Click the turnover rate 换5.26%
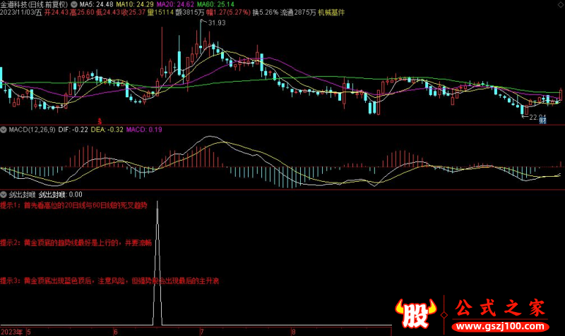Image resolution: width=565 pixels, height=336 pixels. [x=266, y=13]
